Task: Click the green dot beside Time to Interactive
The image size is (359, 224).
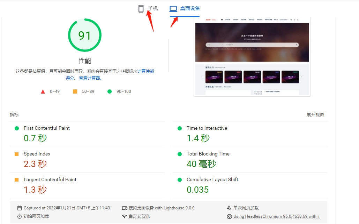Action: tap(180, 128)
